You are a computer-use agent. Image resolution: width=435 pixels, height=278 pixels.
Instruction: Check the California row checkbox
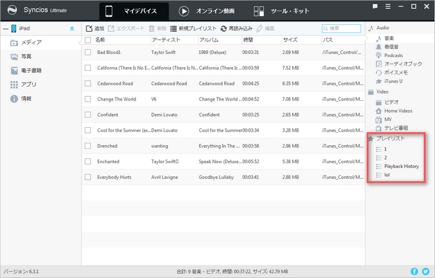pyautogui.click(x=88, y=68)
